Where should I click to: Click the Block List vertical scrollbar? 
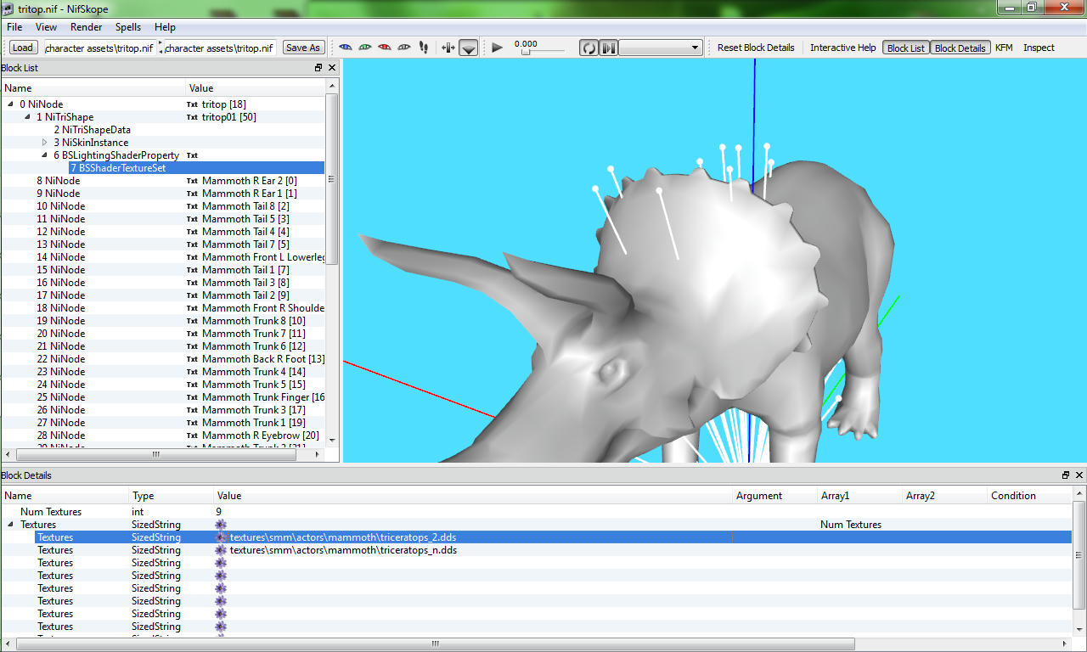[331, 178]
